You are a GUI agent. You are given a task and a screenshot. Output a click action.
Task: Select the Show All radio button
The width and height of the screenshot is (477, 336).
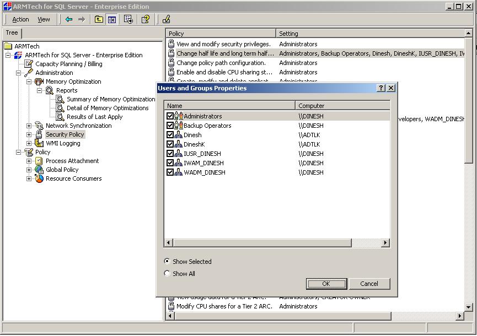tap(167, 273)
